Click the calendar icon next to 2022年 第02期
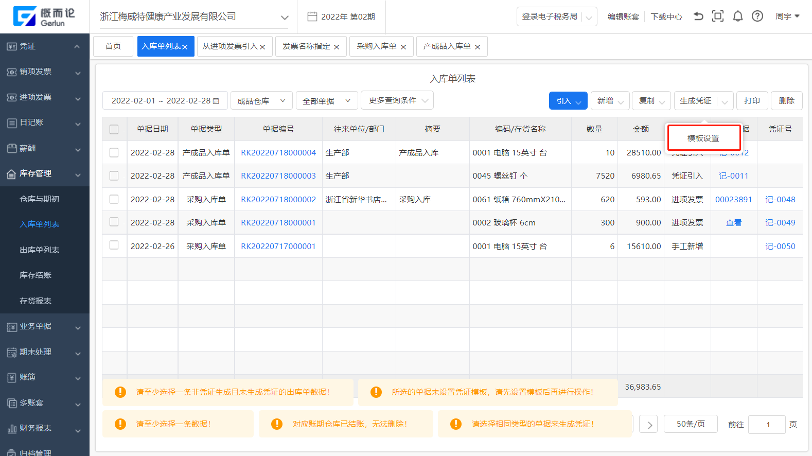This screenshot has width=812, height=456. 312,16
